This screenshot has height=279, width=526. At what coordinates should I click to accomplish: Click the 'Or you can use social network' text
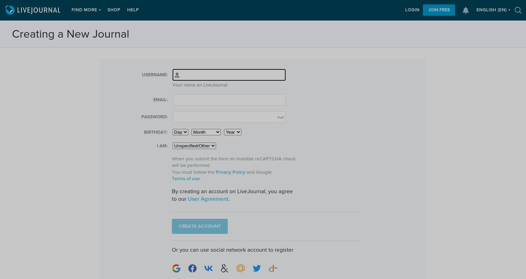click(233, 250)
